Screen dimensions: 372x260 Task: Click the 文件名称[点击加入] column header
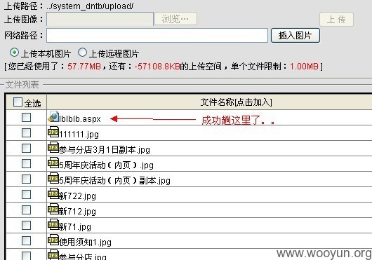[236, 102]
